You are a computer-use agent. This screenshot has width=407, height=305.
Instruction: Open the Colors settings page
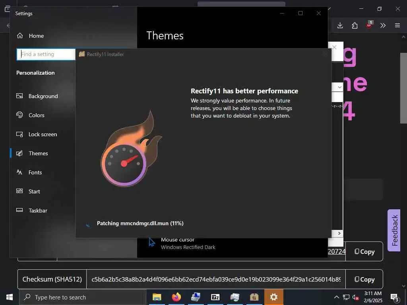coord(30,115)
